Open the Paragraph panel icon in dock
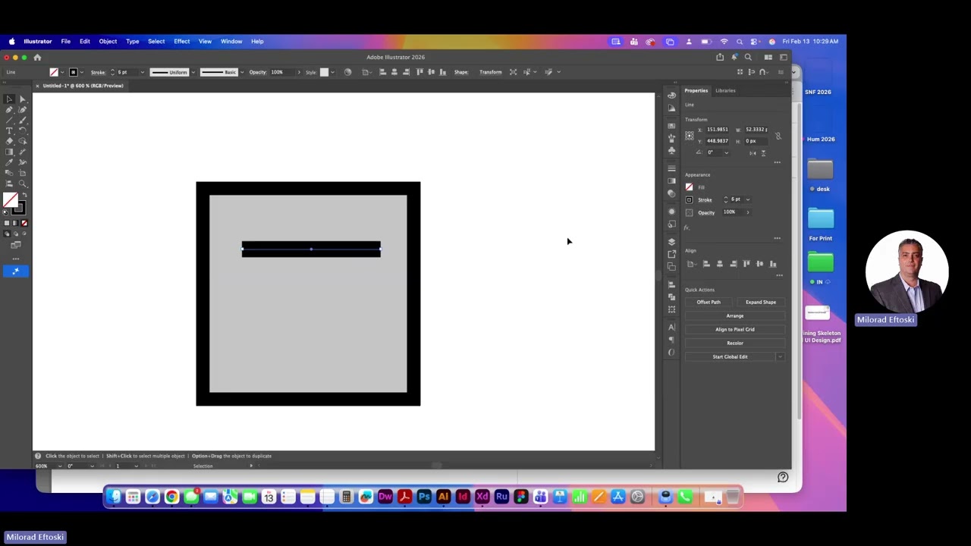This screenshot has height=546, width=971. pos(671,340)
